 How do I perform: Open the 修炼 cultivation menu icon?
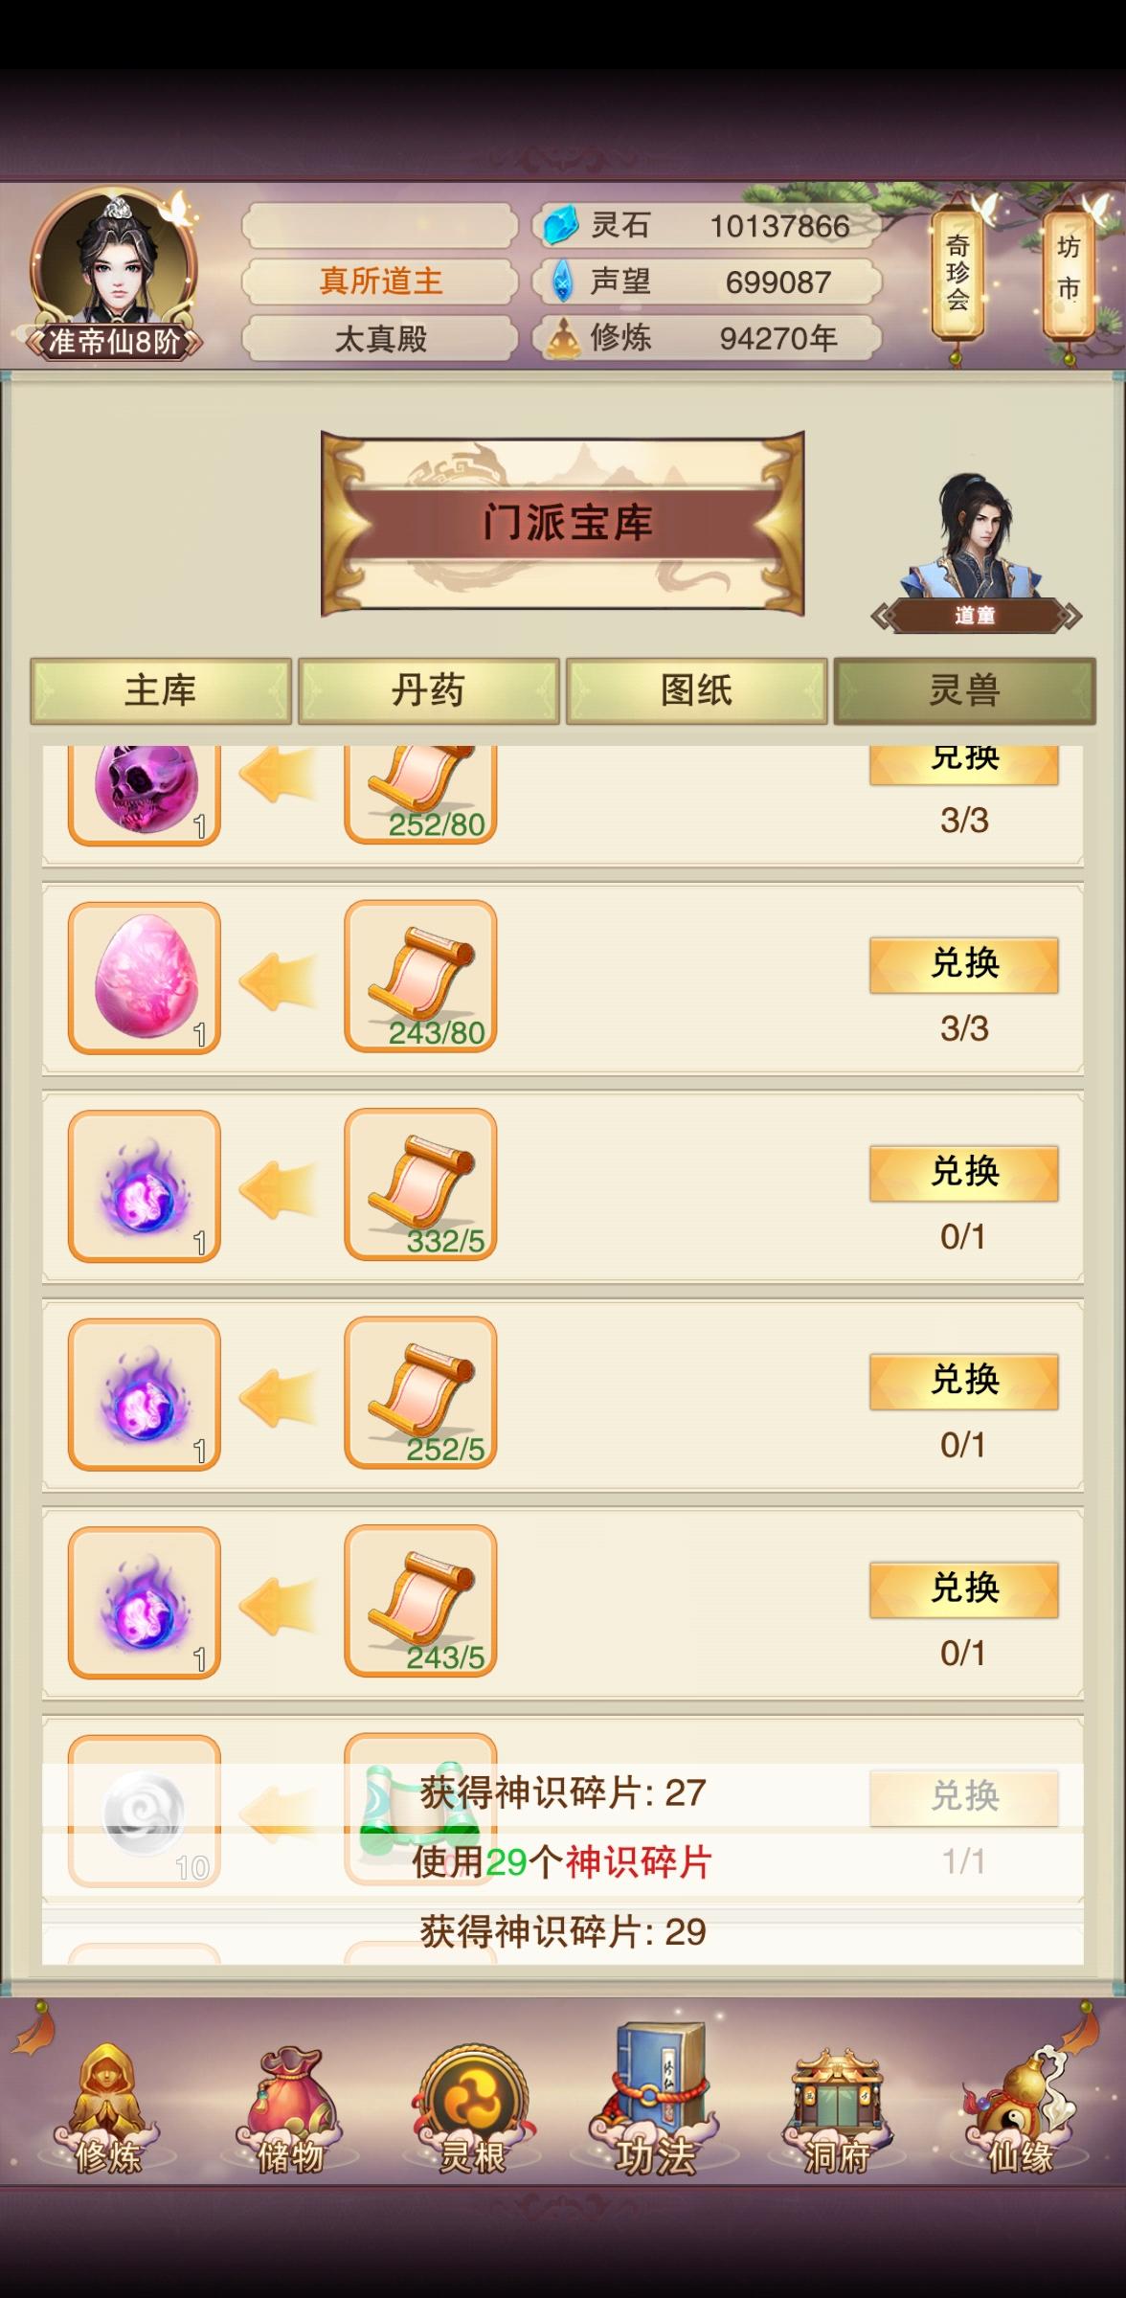tap(107, 2109)
